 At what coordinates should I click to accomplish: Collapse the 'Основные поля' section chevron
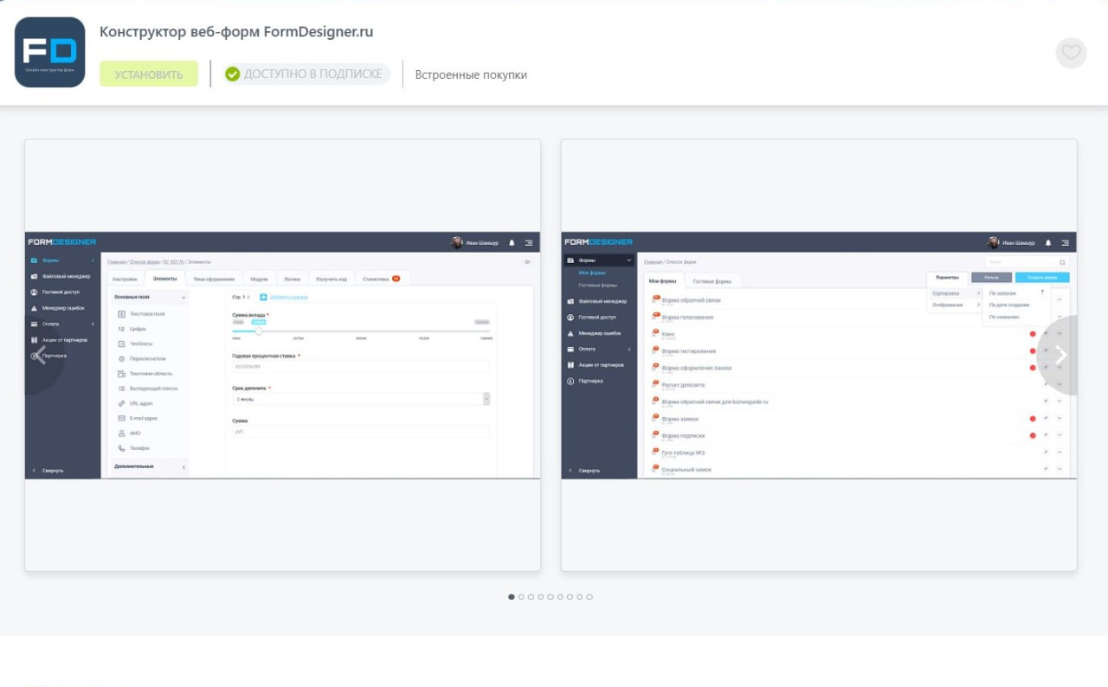pos(184,298)
